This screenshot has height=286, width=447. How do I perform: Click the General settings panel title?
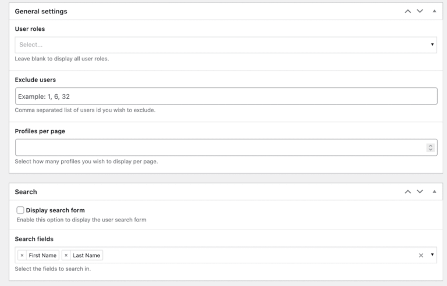click(41, 11)
